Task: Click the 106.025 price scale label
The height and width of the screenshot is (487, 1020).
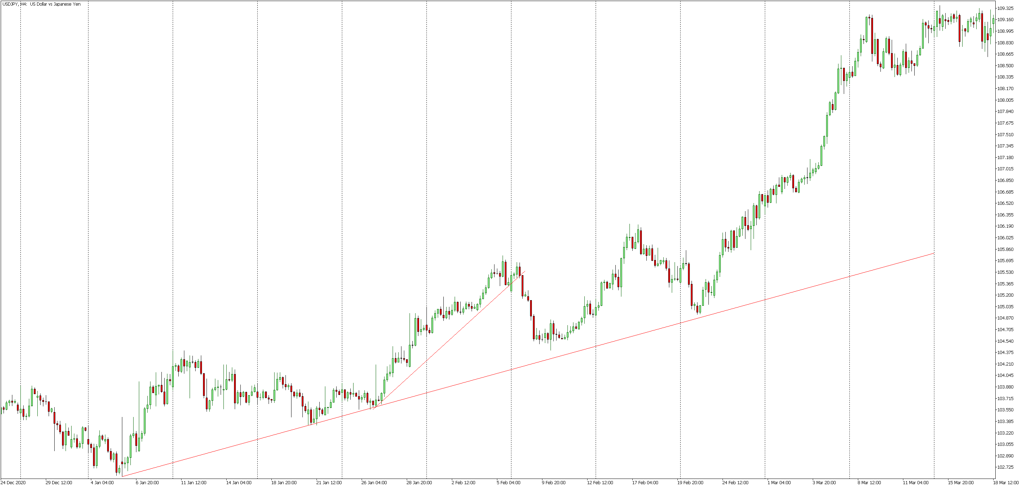Action: coord(1006,238)
